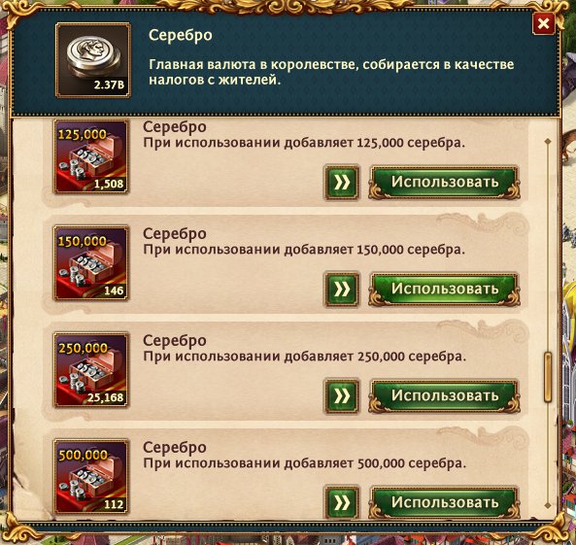Click the 125,000 silver chest icon
This screenshot has width=576, height=545.
91,156
